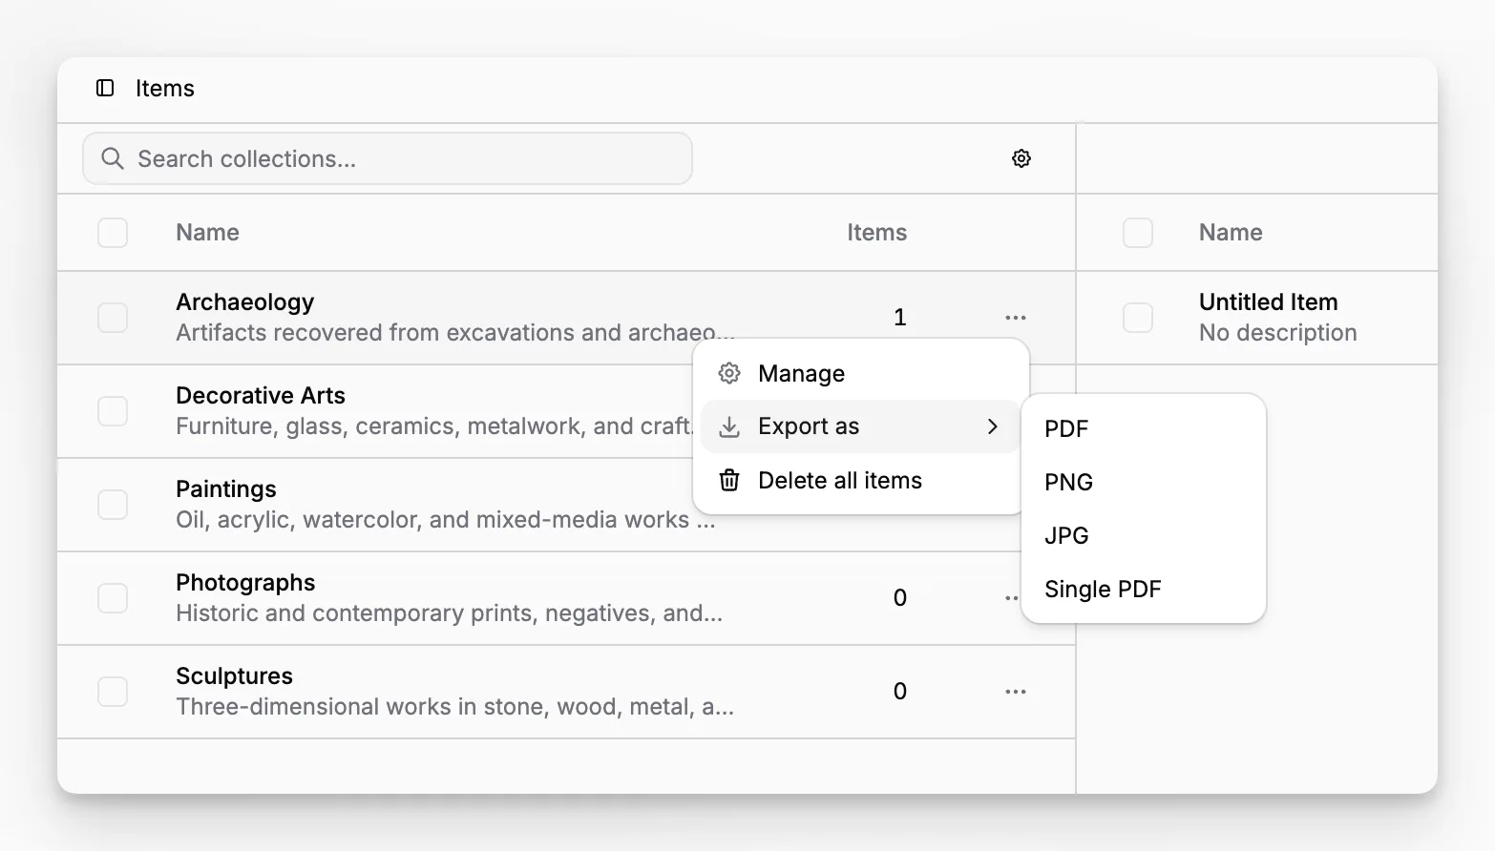The image size is (1495, 851).
Task: Toggle the sidebar panel icon beside Items
Action: click(x=105, y=88)
